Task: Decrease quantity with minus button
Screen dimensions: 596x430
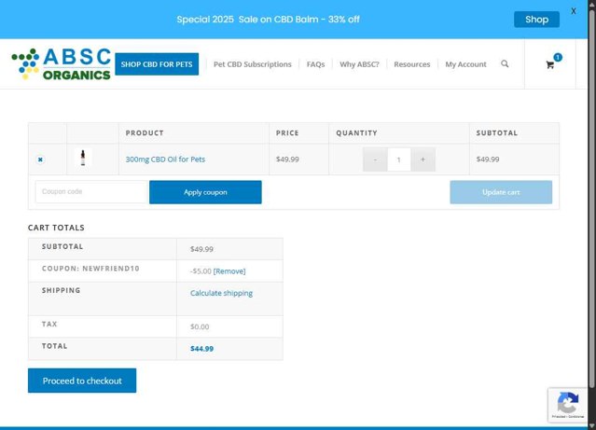Action: 375,160
